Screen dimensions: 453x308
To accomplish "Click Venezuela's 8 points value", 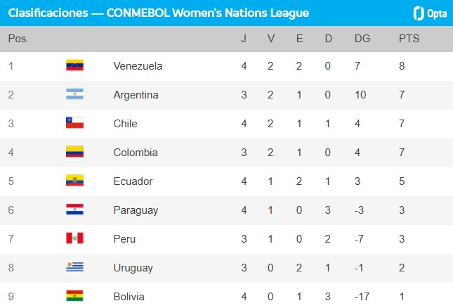I will [x=400, y=65].
